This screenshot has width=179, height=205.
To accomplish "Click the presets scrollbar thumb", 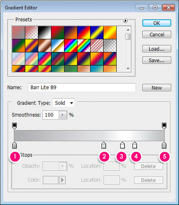I will pos(128,36).
